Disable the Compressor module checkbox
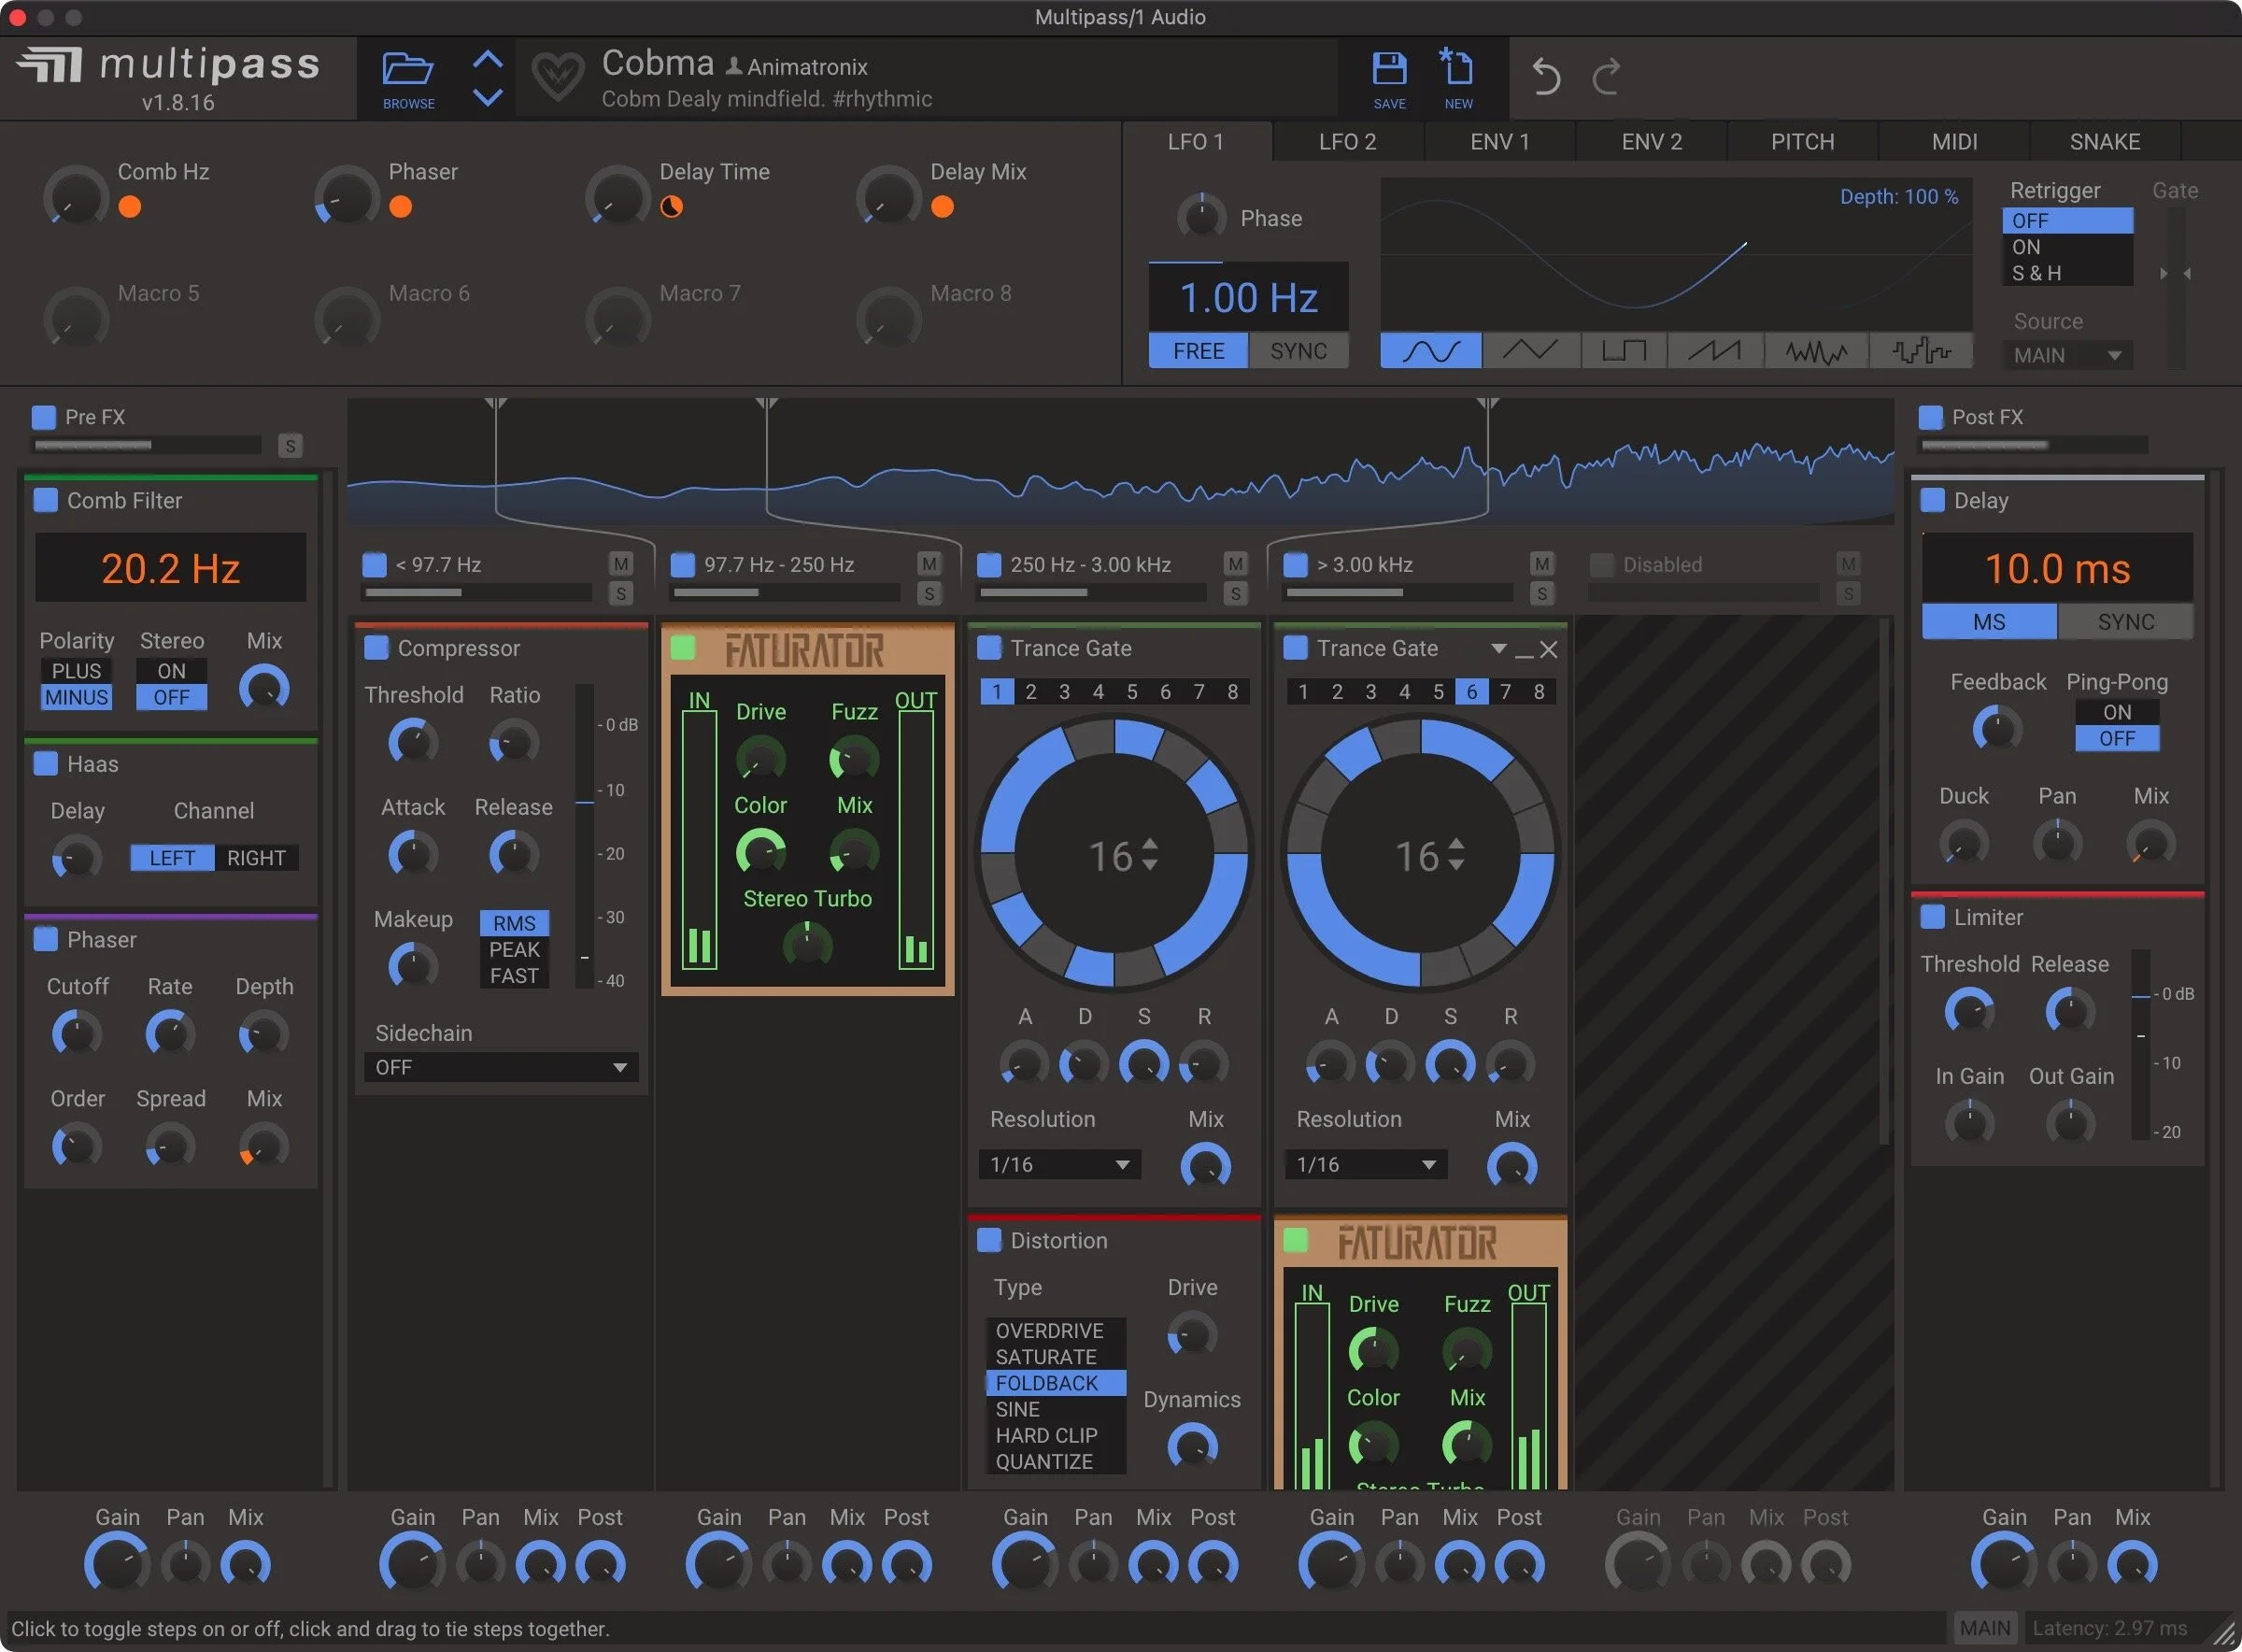This screenshot has width=2242, height=1652. (376, 648)
